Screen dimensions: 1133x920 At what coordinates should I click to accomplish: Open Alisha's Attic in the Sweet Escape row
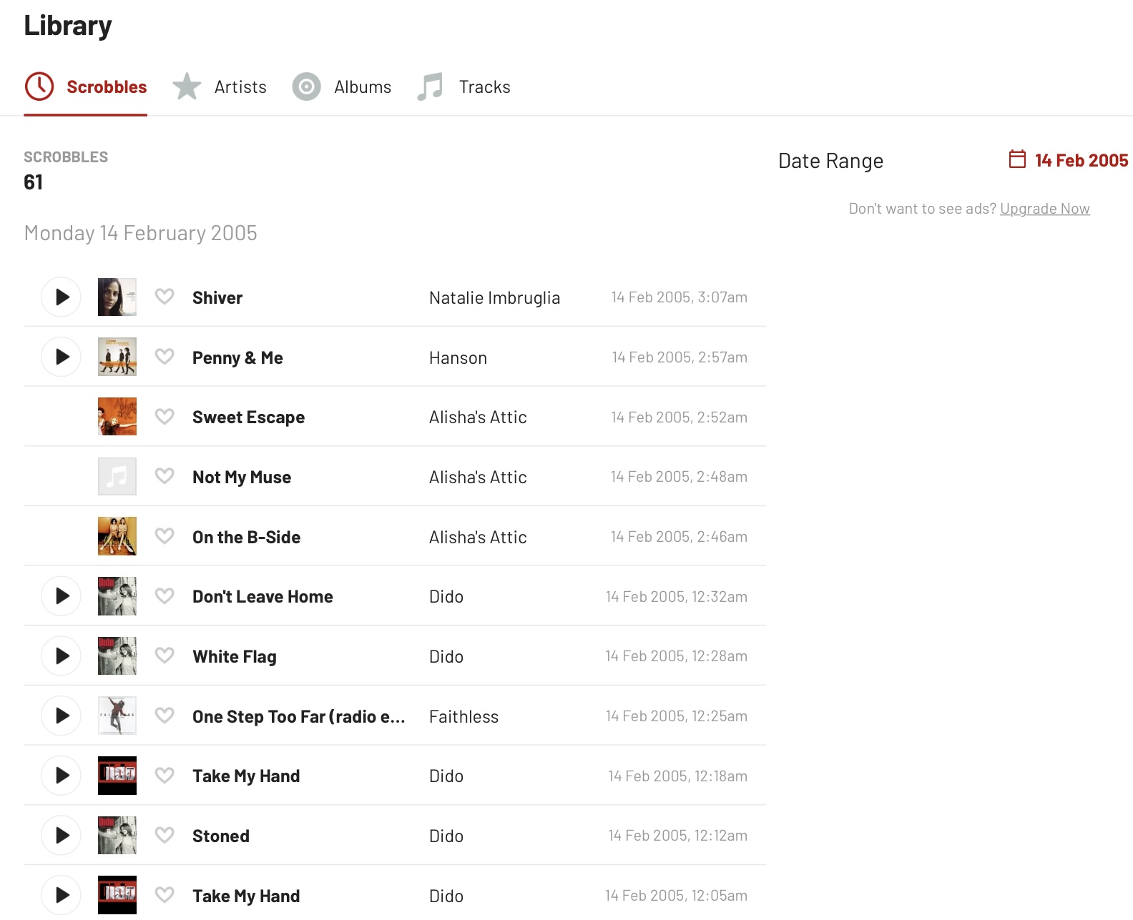pos(478,417)
